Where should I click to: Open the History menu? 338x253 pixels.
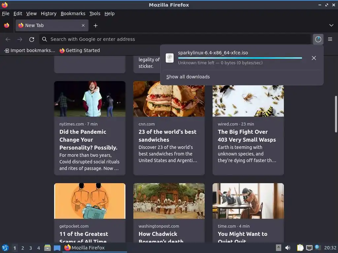[x=49, y=14]
